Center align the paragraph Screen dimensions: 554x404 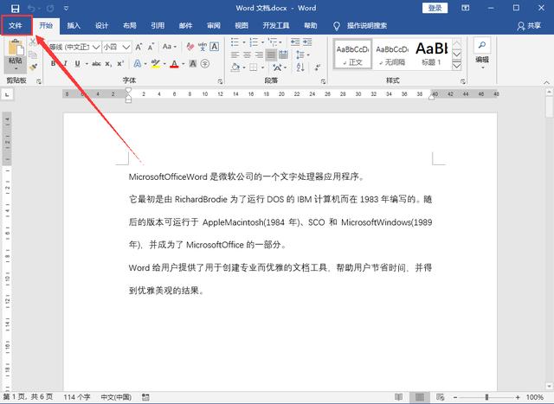pos(247,55)
